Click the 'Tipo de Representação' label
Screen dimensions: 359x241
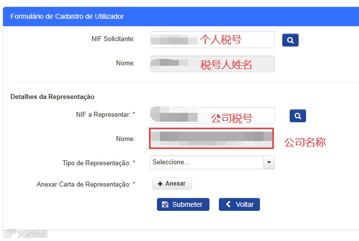(99, 163)
